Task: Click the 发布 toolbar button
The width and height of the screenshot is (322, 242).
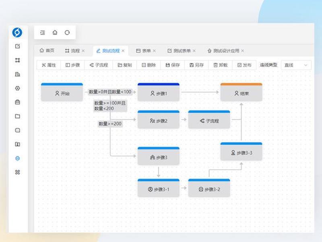Action: (x=244, y=65)
